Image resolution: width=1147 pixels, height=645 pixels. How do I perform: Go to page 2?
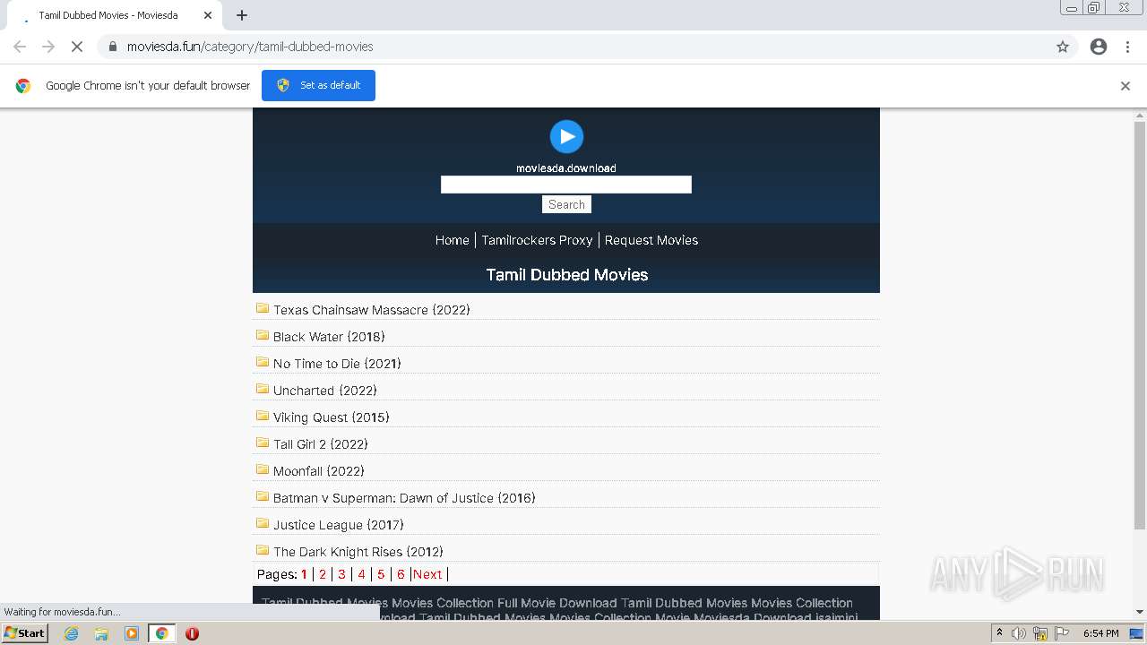(323, 574)
